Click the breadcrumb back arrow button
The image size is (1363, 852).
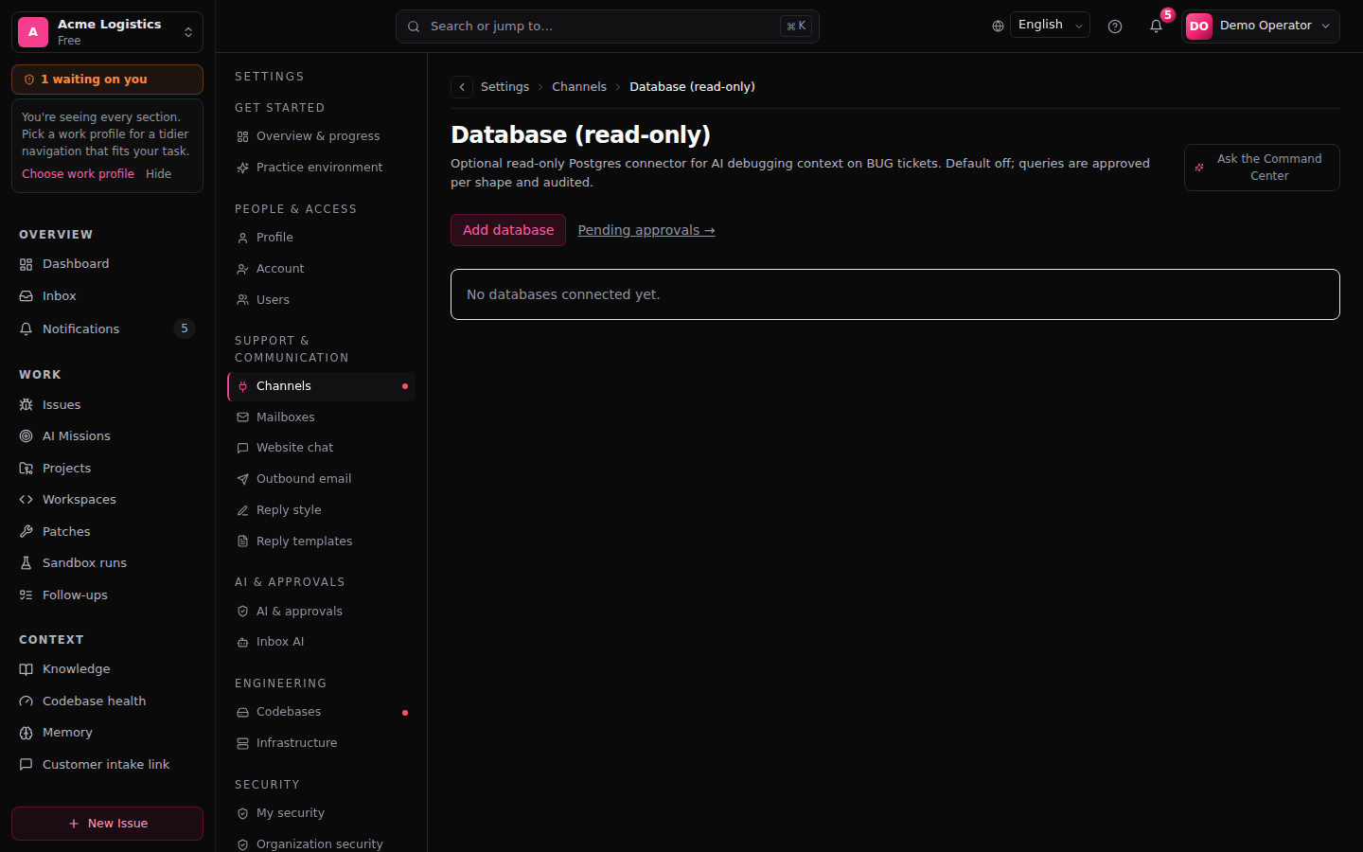462,87
